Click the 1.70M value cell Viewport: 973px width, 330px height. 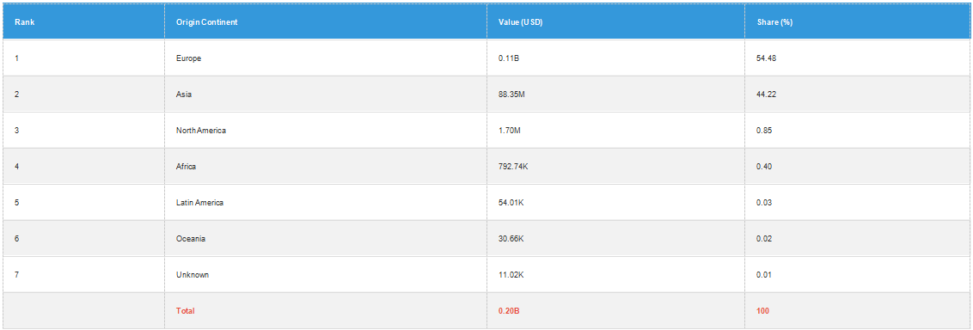[615, 131]
